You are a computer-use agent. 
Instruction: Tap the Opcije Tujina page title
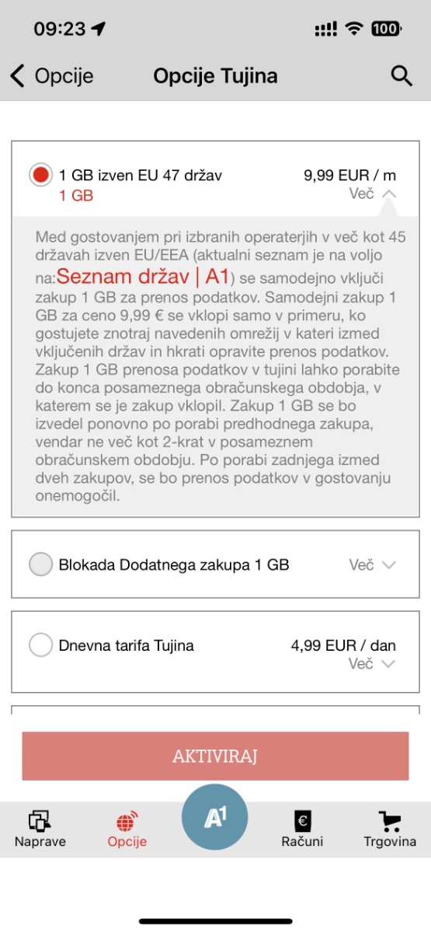click(x=215, y=76)
